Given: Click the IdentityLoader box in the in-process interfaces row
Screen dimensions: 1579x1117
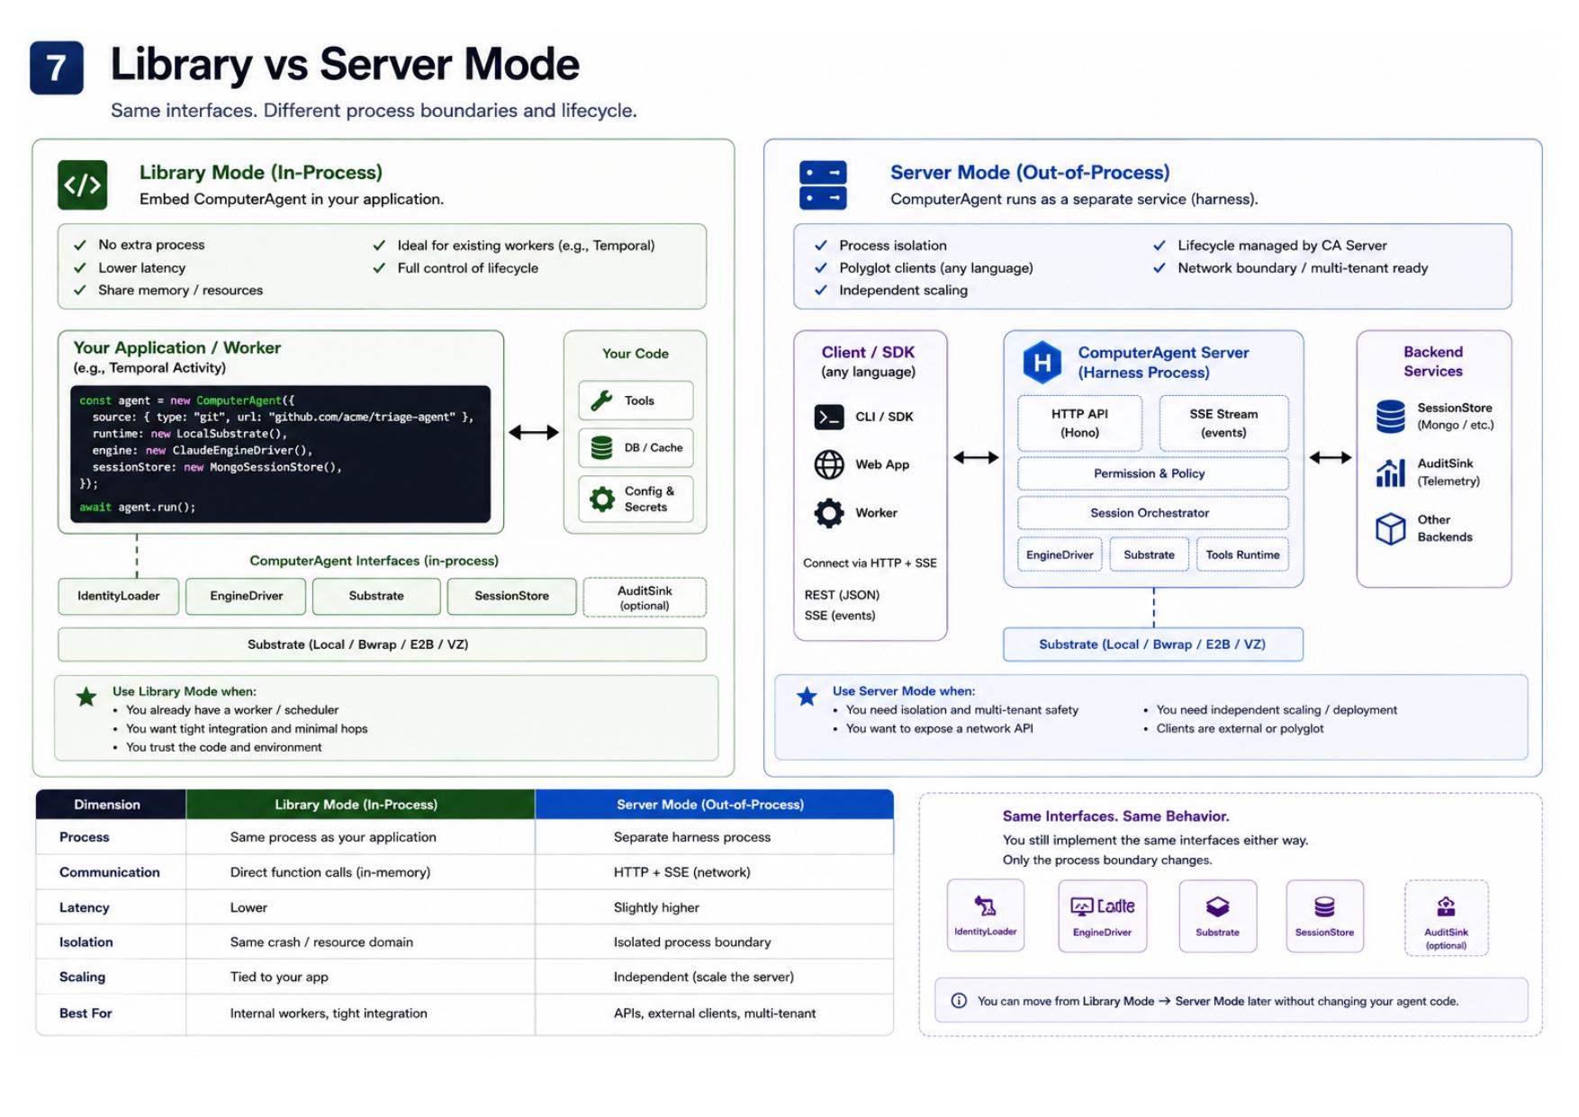Looking at the screenshot, I should pyautogui.click(x=119, y=596).
